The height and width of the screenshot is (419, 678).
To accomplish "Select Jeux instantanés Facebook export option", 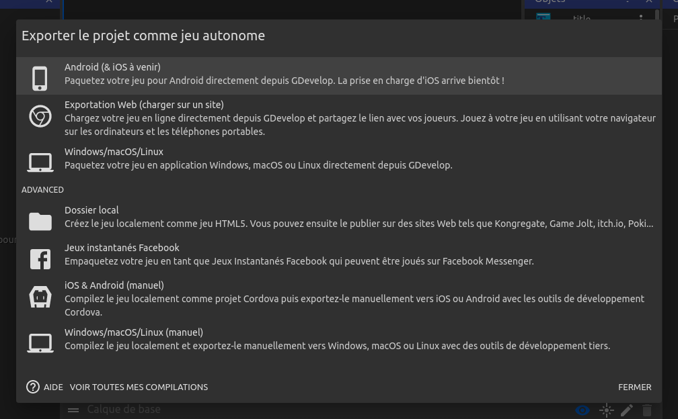I will [299, 254].
